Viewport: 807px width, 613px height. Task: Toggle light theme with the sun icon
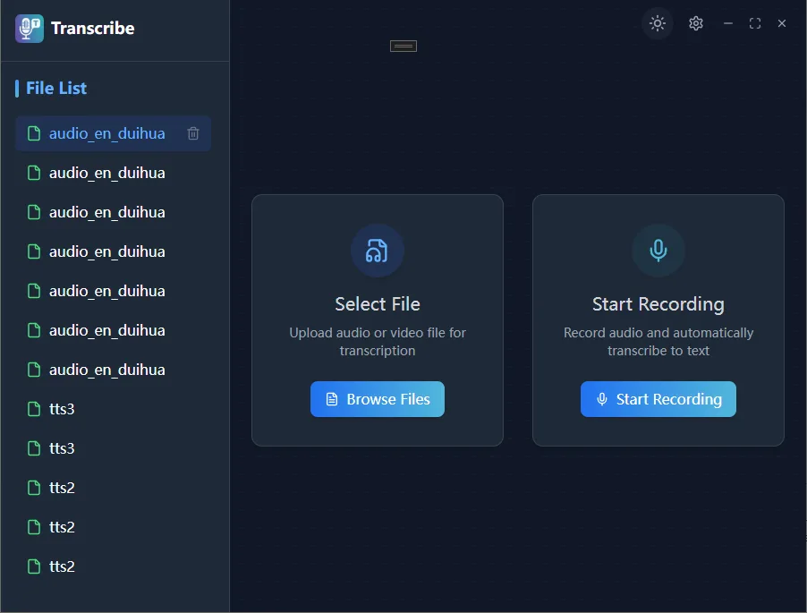pos(658,23)
